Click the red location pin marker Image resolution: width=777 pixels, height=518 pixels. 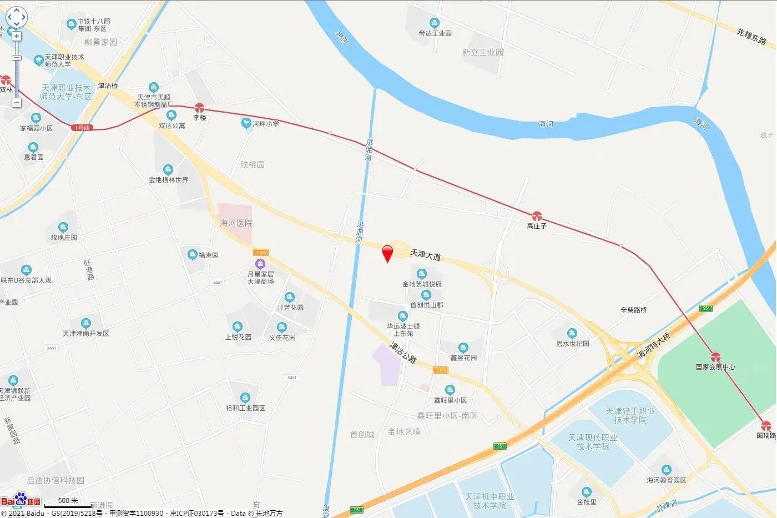pos(388,253)
